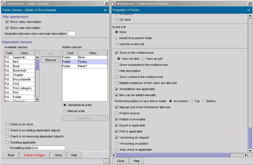
Task: Uncheck 'Show class description'
Action: (7, 22)
